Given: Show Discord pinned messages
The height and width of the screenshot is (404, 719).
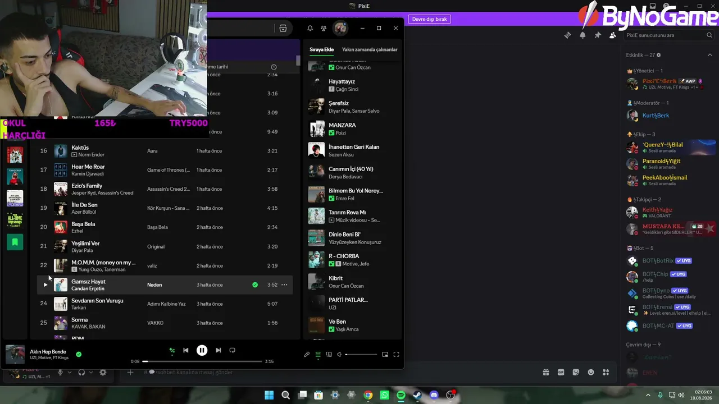Looking at the screenshot, I should point(598,35).
